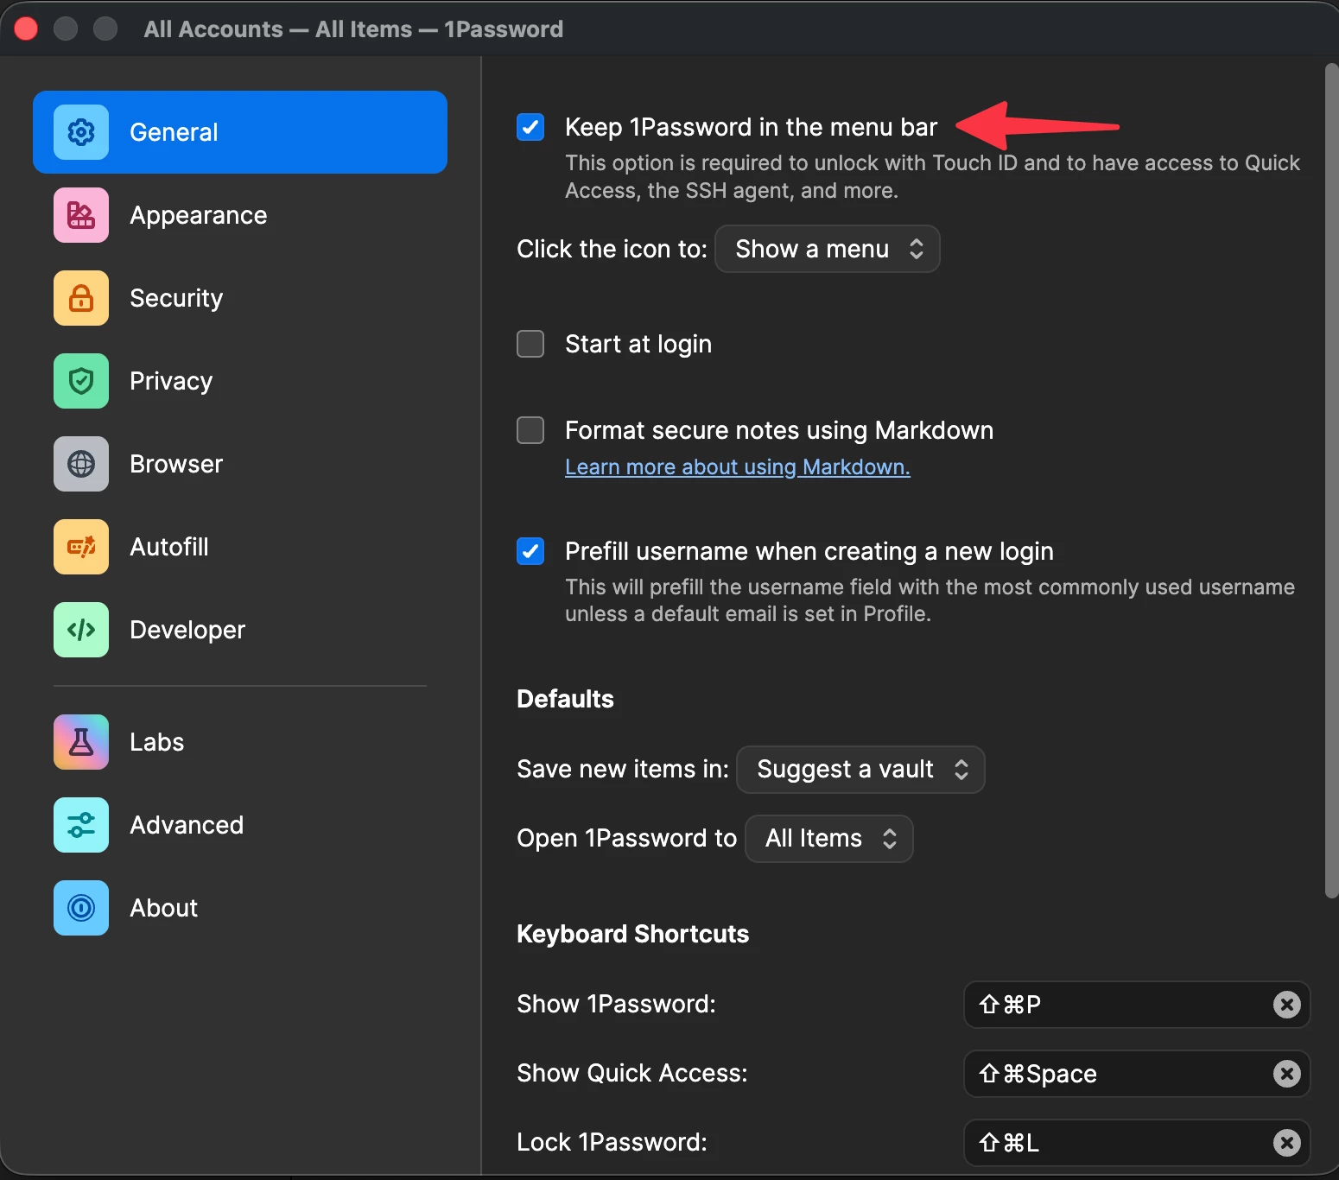Uncheck Keep 1Password in the menu bar
Viewport: 1339px width, 1180px height.
tap(530, 127)
